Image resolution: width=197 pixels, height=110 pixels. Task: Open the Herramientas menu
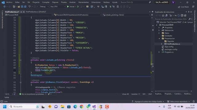click(x=83, y=2)
